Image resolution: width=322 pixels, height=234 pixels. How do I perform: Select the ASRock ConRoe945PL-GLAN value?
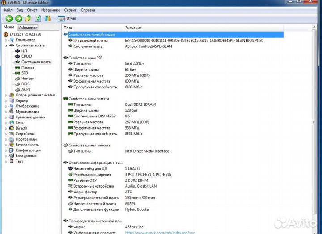(148, 46)
